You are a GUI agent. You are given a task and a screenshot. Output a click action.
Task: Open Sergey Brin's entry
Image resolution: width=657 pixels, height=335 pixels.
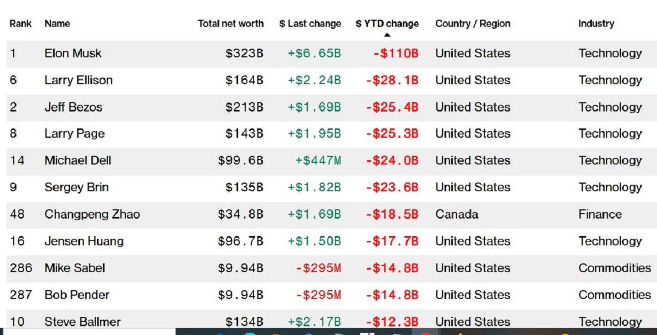[76, 187]
